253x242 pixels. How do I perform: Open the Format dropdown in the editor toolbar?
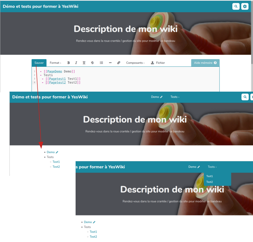tap(55, 63)
